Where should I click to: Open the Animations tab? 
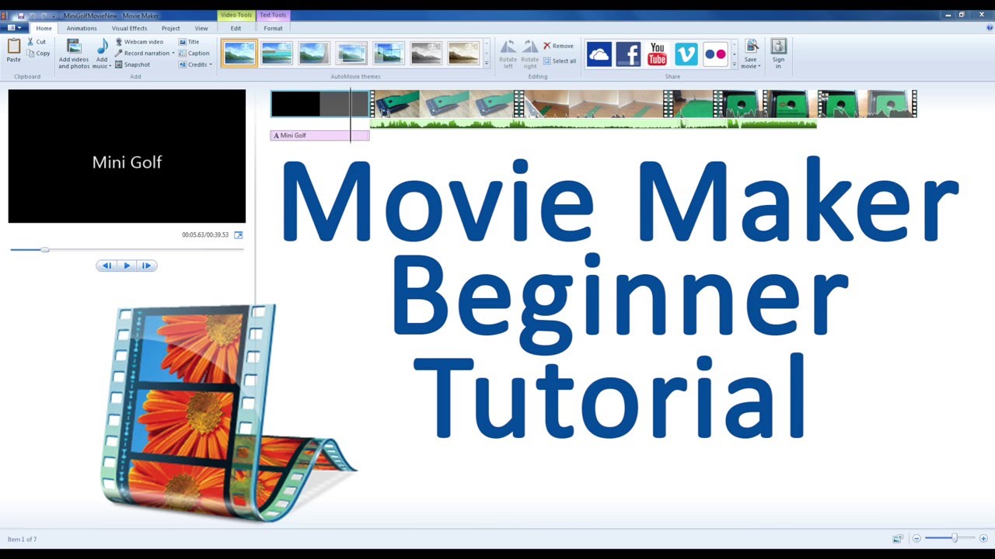[x=82, y=28]
